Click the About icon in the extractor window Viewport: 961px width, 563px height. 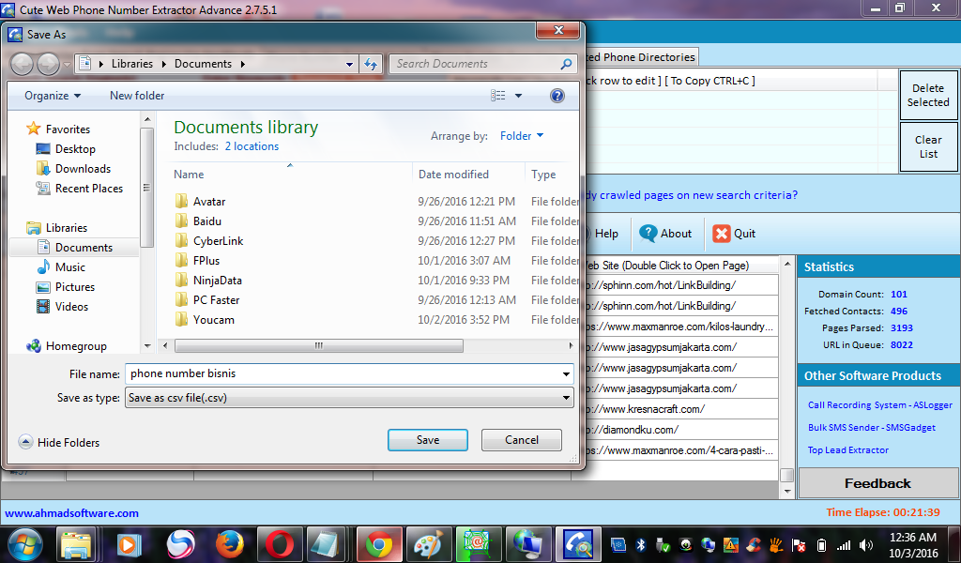[x=648, y=234]
